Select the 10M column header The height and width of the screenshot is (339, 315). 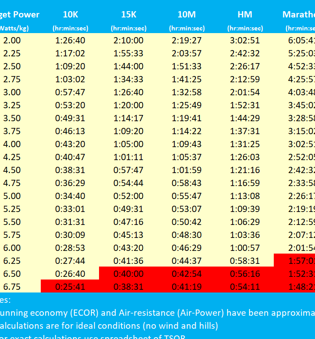pyautogui.click(x=187, y=14)
